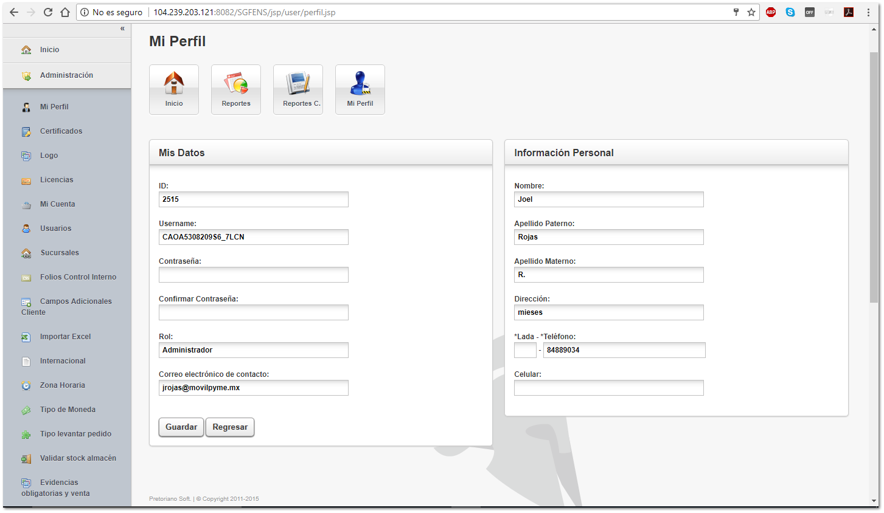The width and height of the screenshot is (884, 513).
Task: Click the Campos Adicionales Cliente icon
Action: coord(26,302)
